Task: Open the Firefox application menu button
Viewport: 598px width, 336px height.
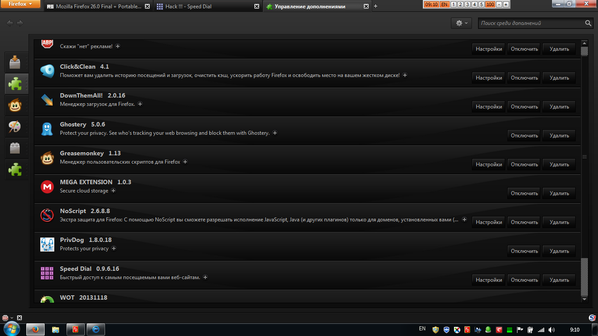Action: [x=21, y=4]
